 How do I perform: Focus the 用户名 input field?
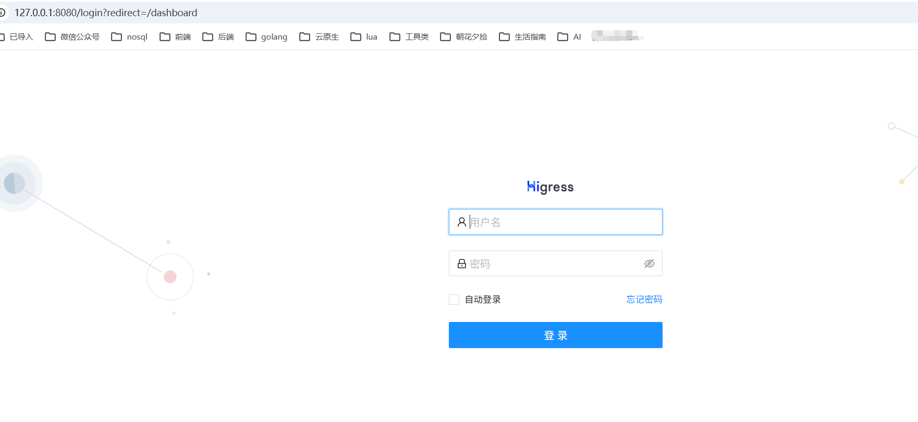coord(563,222)
